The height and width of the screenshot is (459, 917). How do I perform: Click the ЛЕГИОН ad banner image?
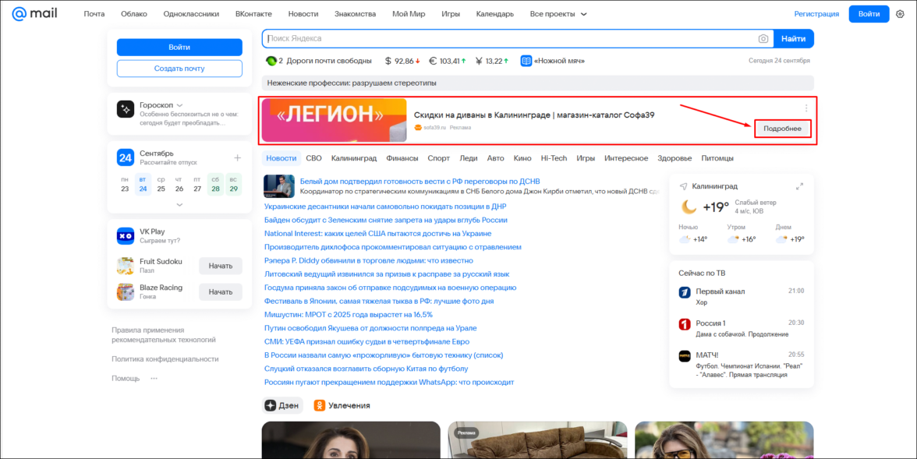[334, 120]
